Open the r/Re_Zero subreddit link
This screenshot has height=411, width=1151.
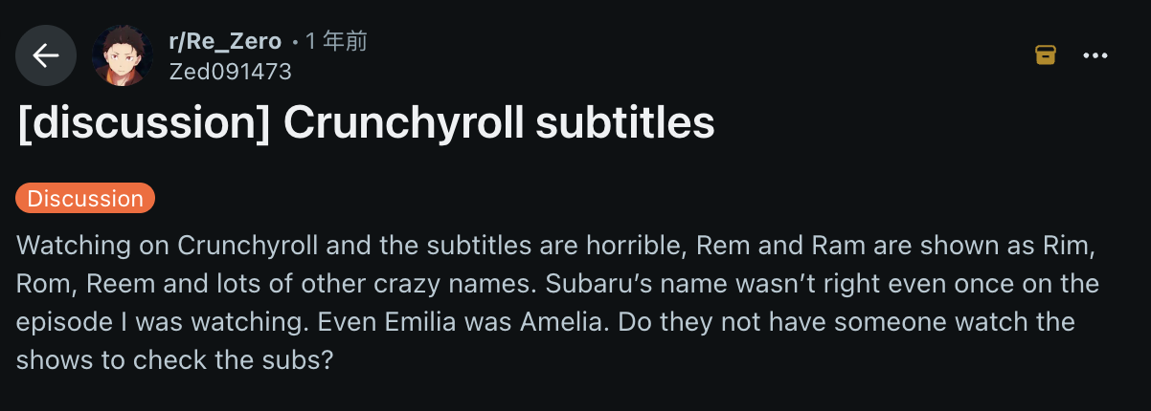[x=225, y=41]
